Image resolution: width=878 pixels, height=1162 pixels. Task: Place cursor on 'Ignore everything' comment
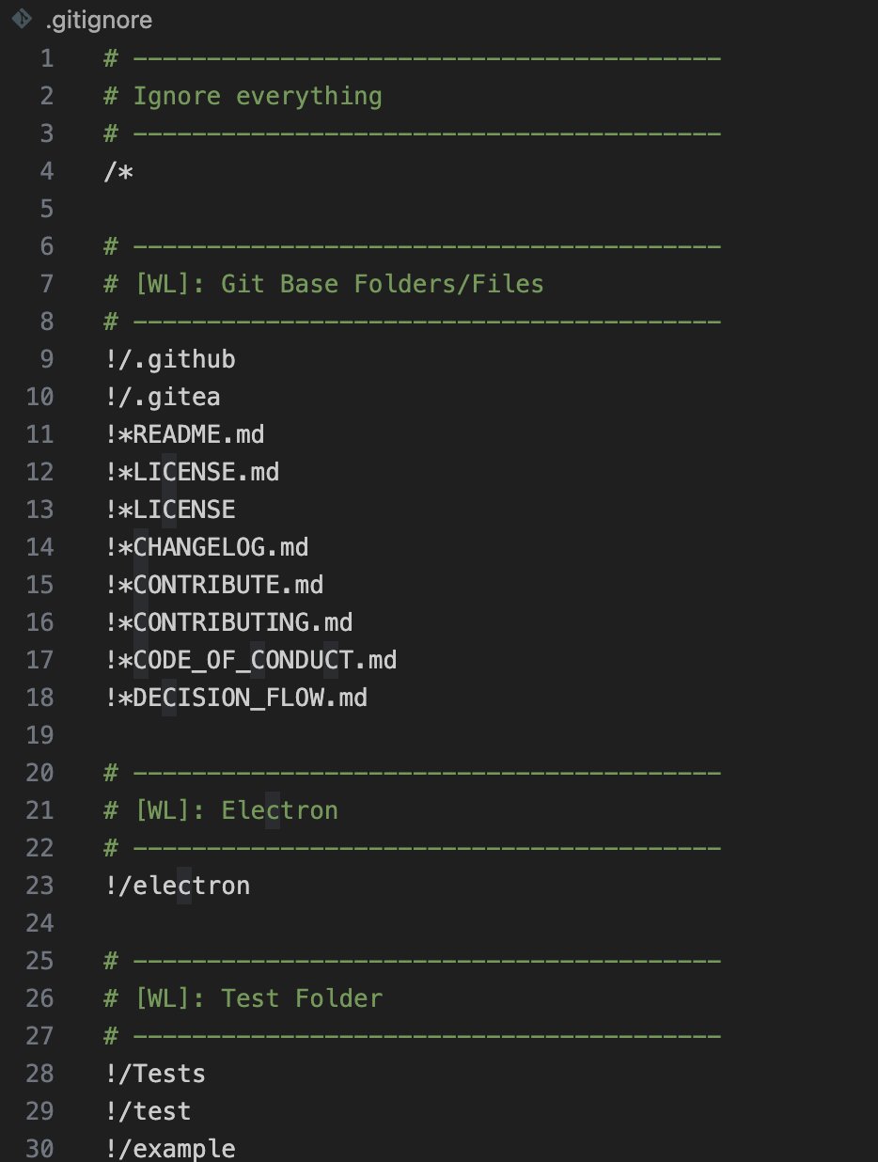pyautogui.click(x=243, y=96)
